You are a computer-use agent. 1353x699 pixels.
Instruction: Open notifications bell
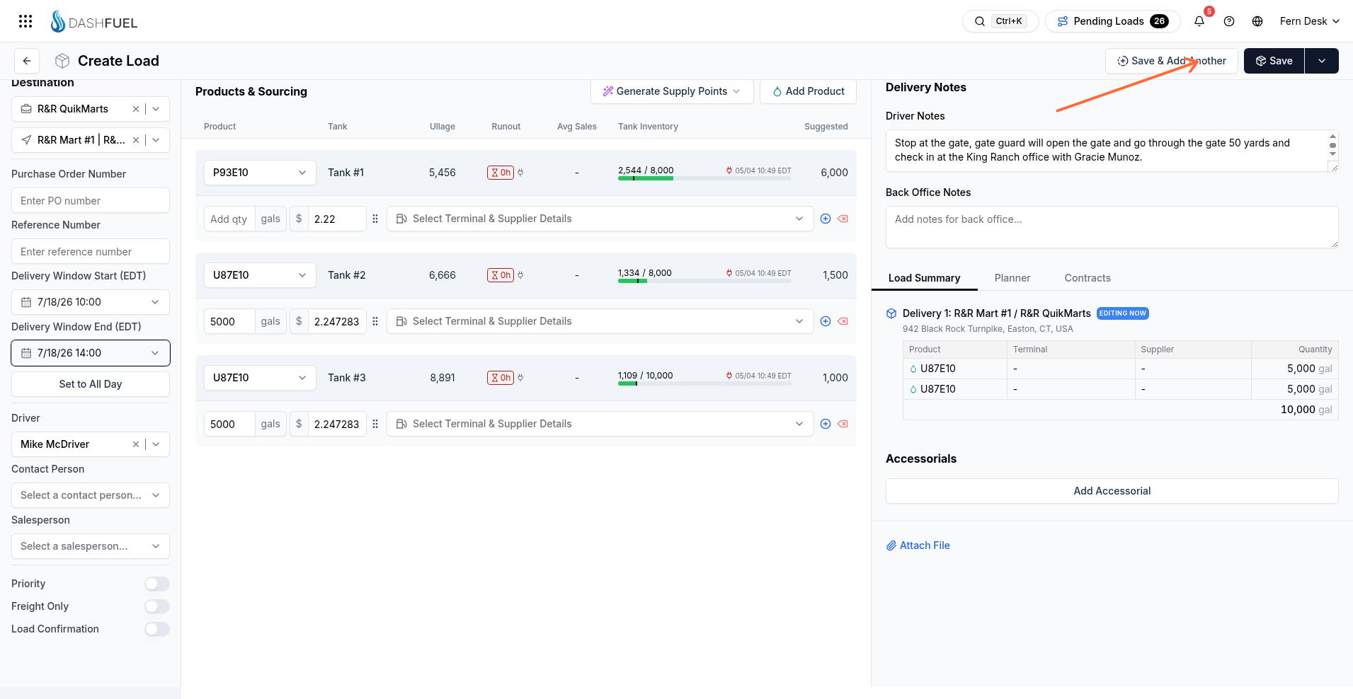pos(1199,21)
